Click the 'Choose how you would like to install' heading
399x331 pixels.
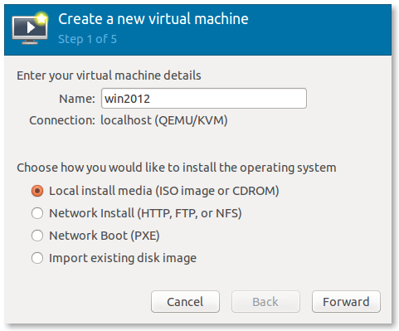177,168
